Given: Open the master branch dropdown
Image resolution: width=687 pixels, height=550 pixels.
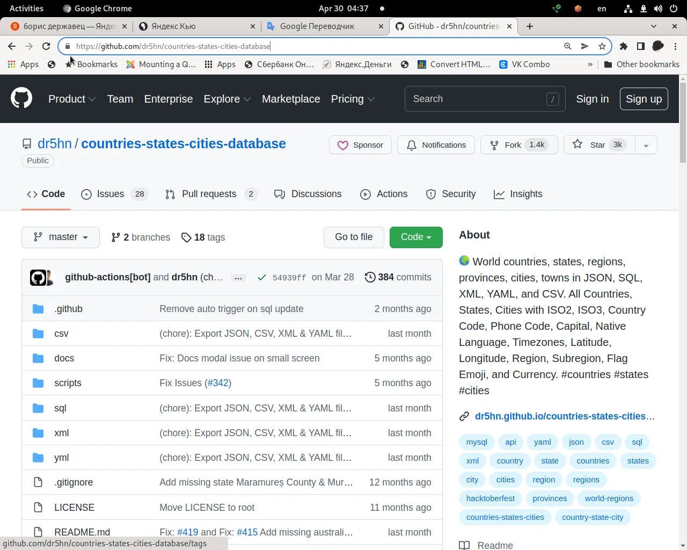Looking at the screenshot, I should (61, 237).
